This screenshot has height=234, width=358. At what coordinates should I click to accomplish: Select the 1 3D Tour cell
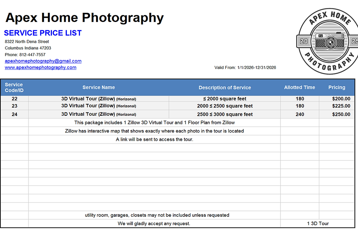tap(318, 223)
